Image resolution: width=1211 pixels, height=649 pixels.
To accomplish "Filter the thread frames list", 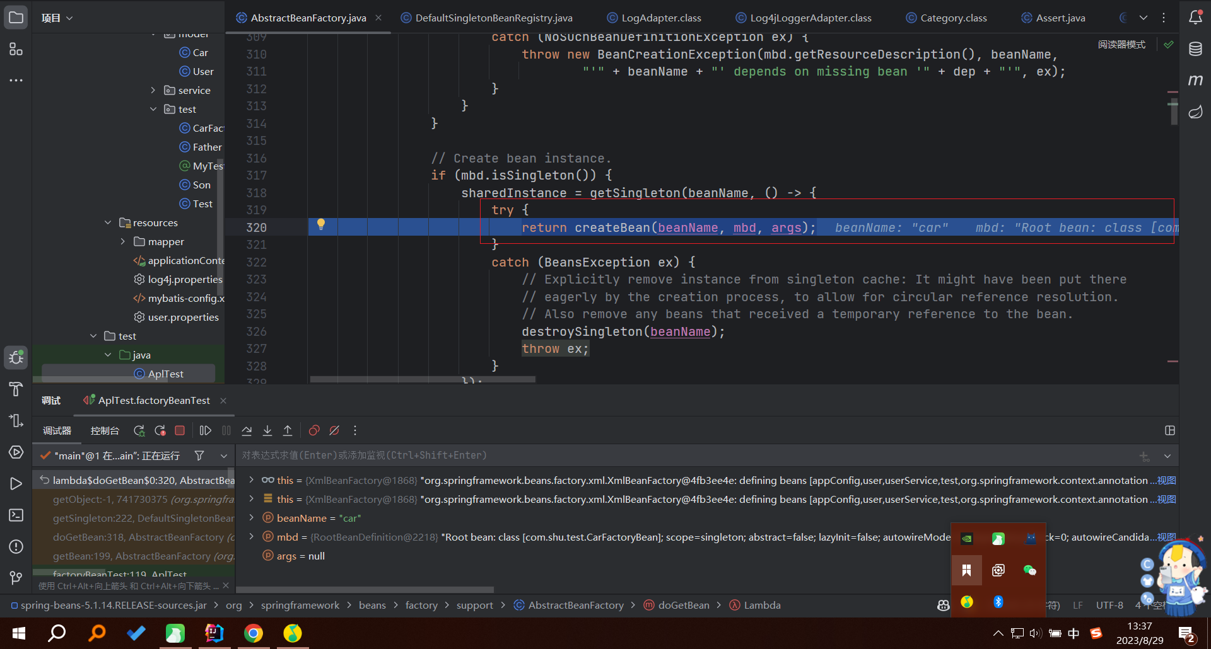I will pos(199,456).
